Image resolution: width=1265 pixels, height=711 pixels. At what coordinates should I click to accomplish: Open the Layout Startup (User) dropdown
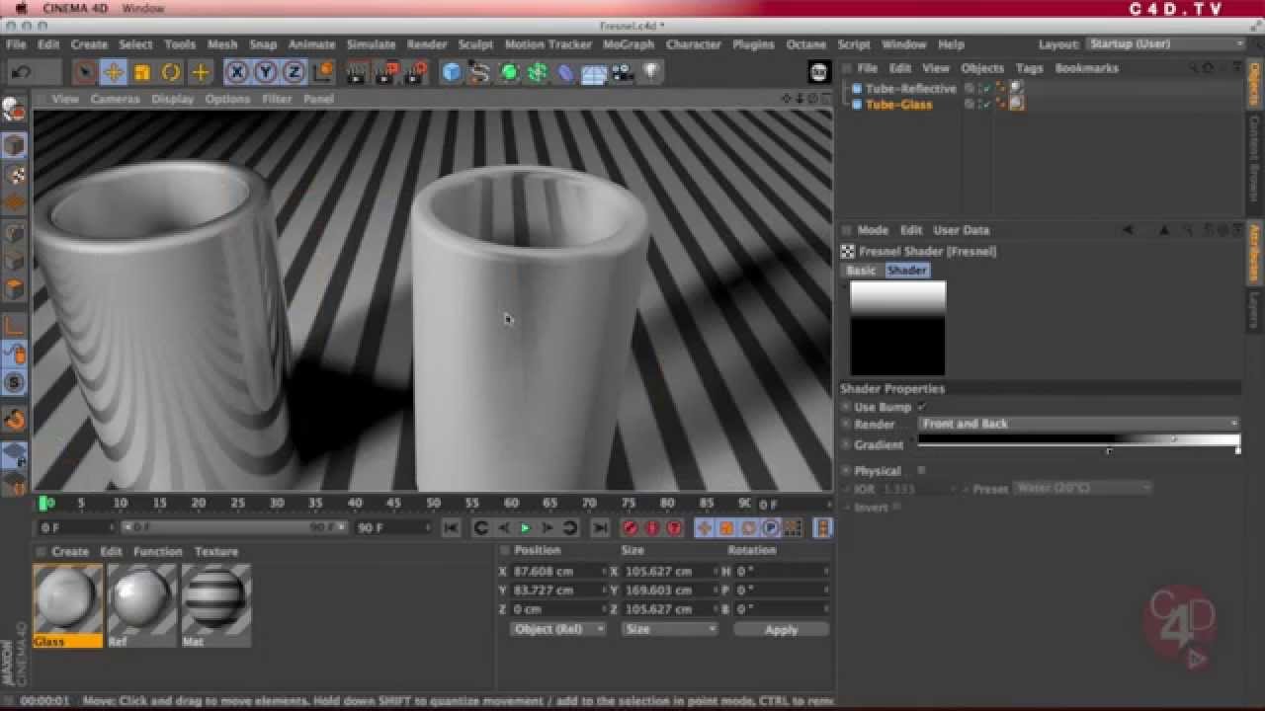[1165, 44]
